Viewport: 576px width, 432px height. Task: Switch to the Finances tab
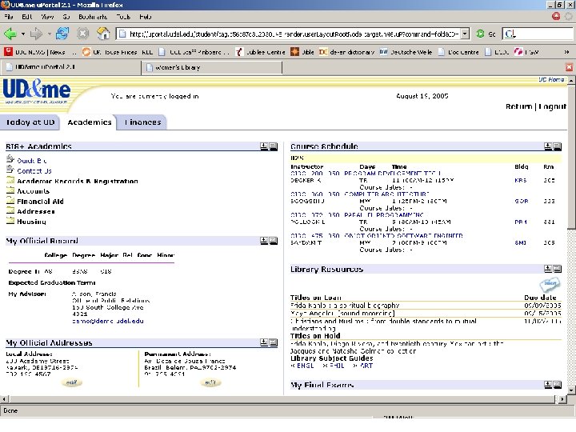pyautogui.click(x=144, y=122)
